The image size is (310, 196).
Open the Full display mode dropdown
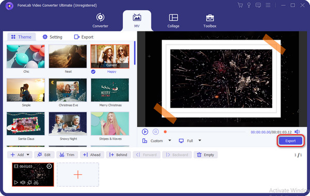(199, 140)
